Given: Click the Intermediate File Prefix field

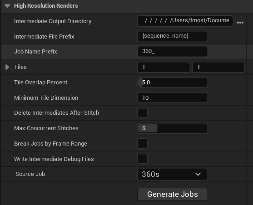Looking at the screenshot, I should tap(173, 36).
